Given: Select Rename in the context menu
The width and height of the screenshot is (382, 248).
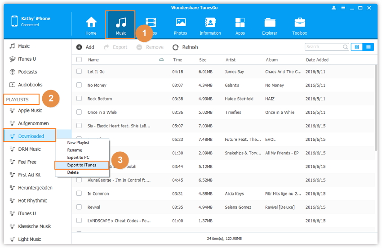Looking at the screenshot, I should point(75,150).
